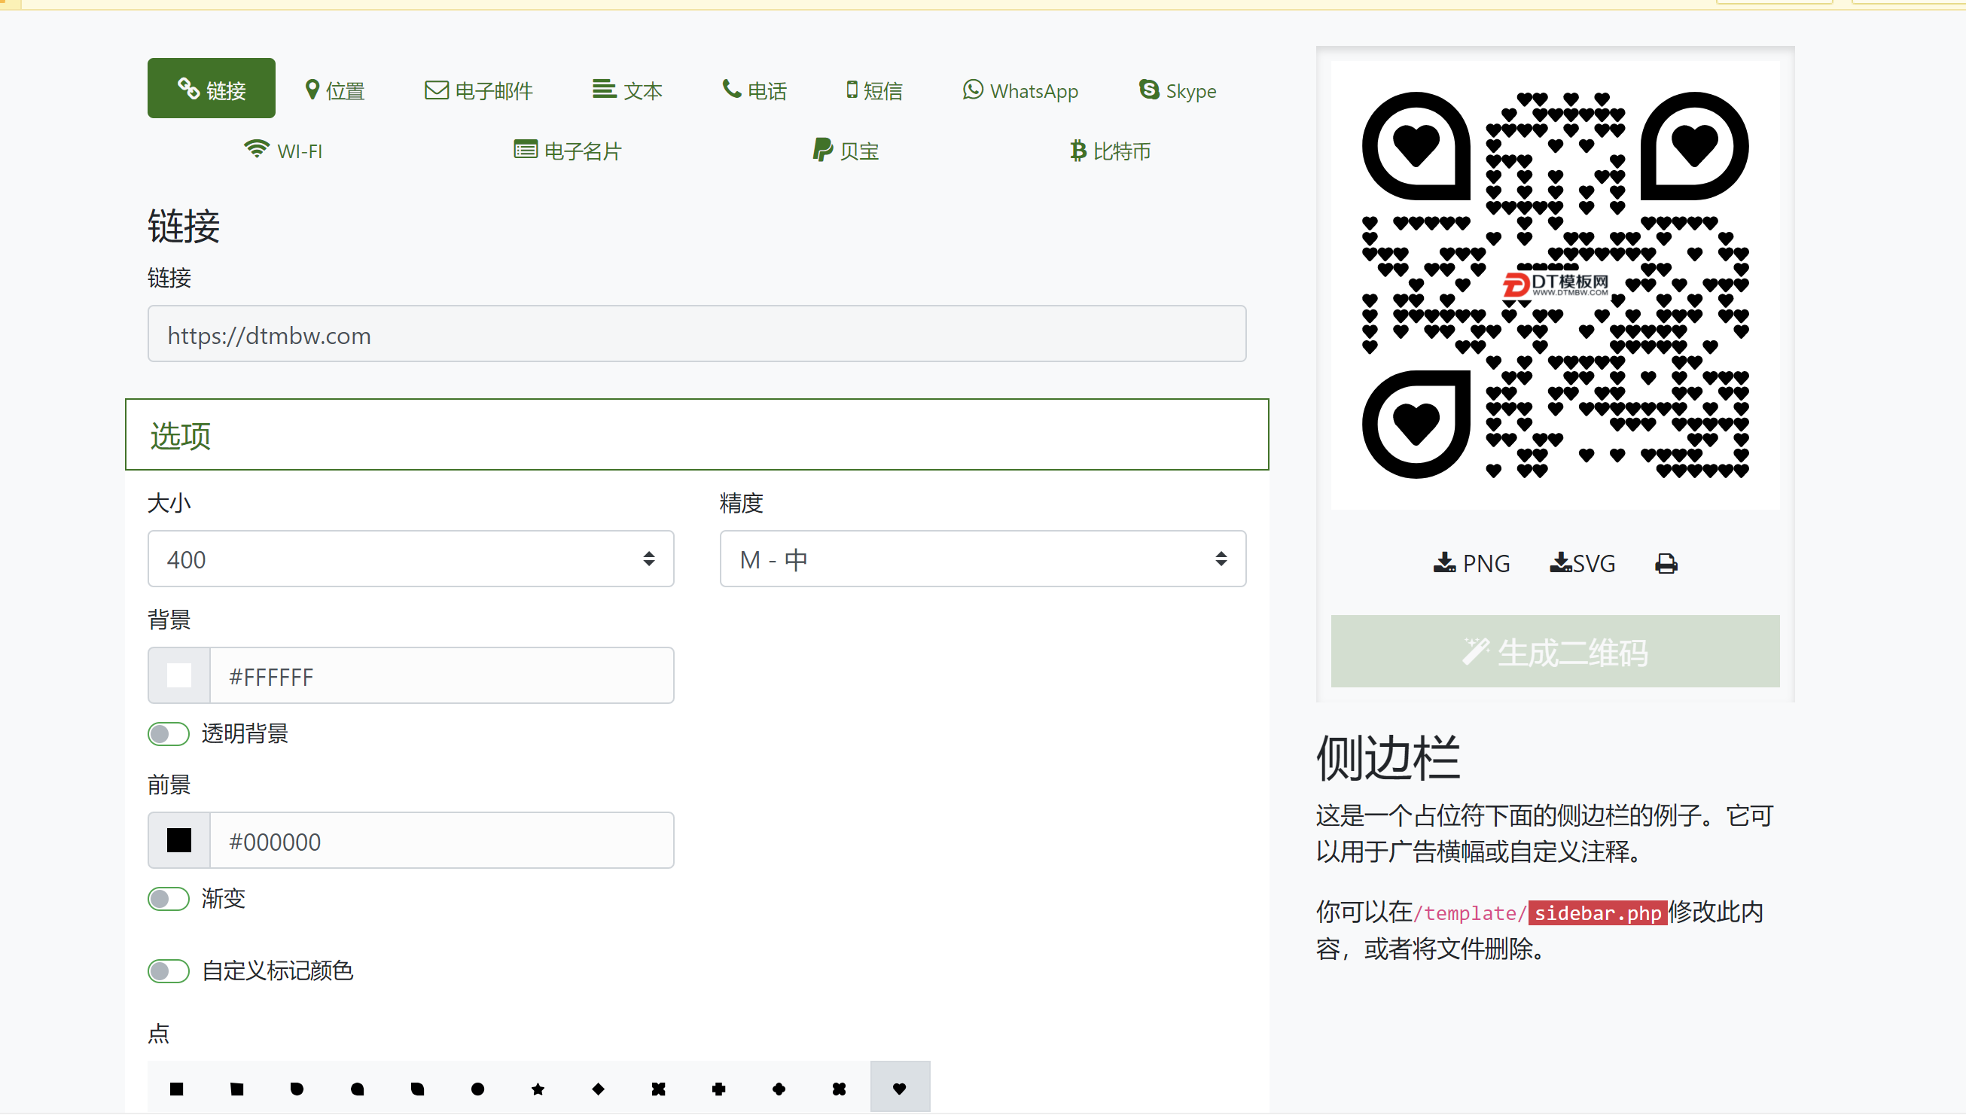The image size is (1966, 1118).
Task: Toggle the 自定义标记颜色 custom marker color switch
Action: (168, 971)
